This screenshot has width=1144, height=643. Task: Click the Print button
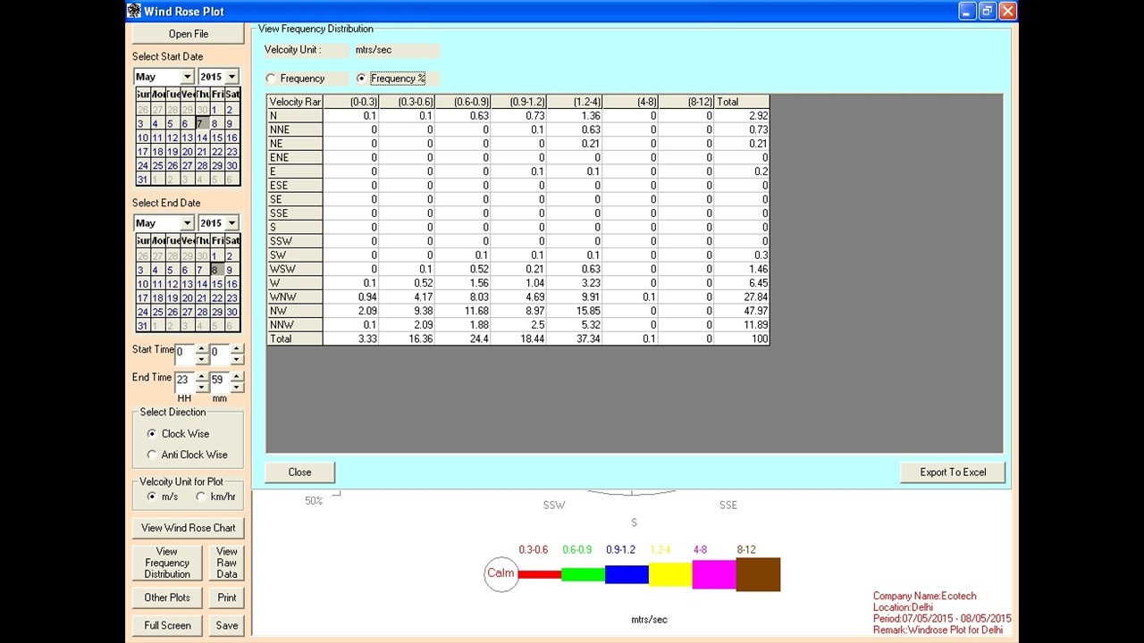(227, 597)
